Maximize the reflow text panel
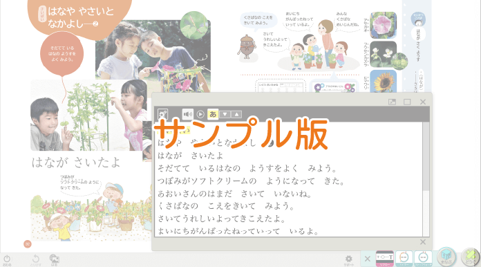481x267 pixels. 407,102
